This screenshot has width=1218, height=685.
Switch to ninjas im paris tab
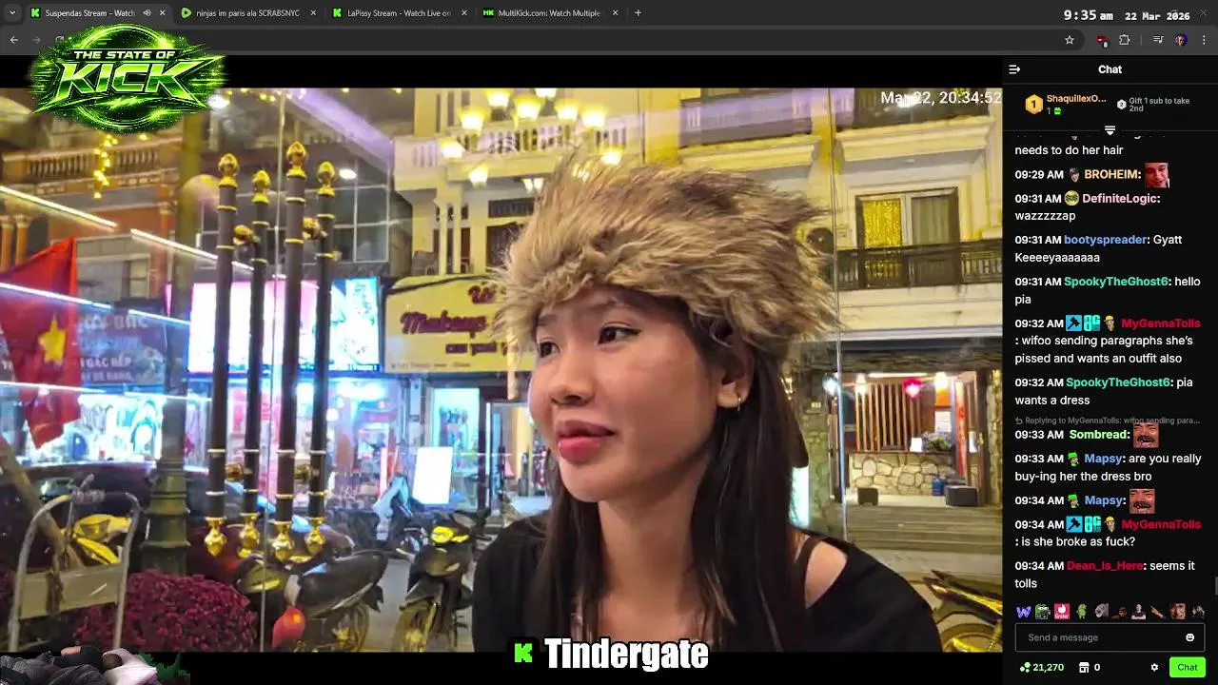coord(247,13)
